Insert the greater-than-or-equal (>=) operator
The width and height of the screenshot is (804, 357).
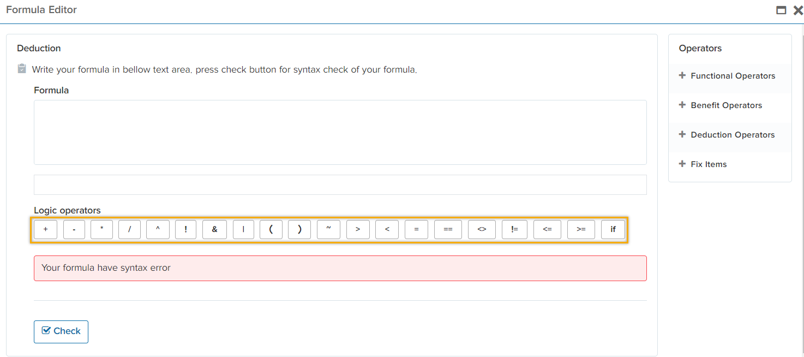581,229
